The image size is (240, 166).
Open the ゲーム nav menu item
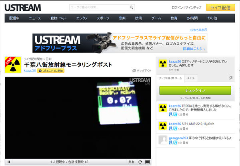[156, 18]
